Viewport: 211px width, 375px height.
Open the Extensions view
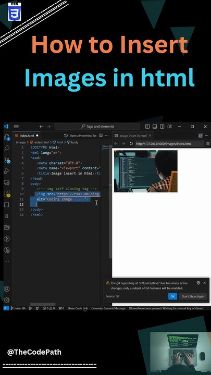pos(7,193)
